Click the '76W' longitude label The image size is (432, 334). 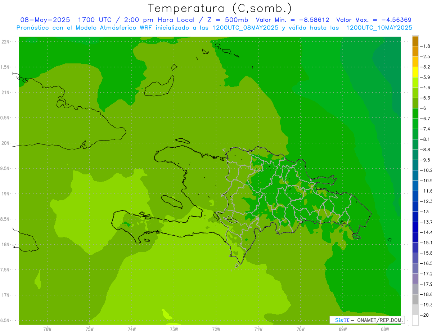[x=47, y=329]
